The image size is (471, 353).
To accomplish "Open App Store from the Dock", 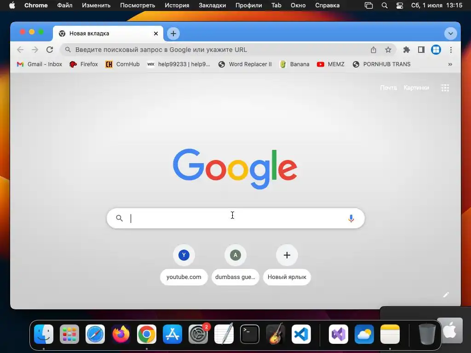I will pos(172,334).
